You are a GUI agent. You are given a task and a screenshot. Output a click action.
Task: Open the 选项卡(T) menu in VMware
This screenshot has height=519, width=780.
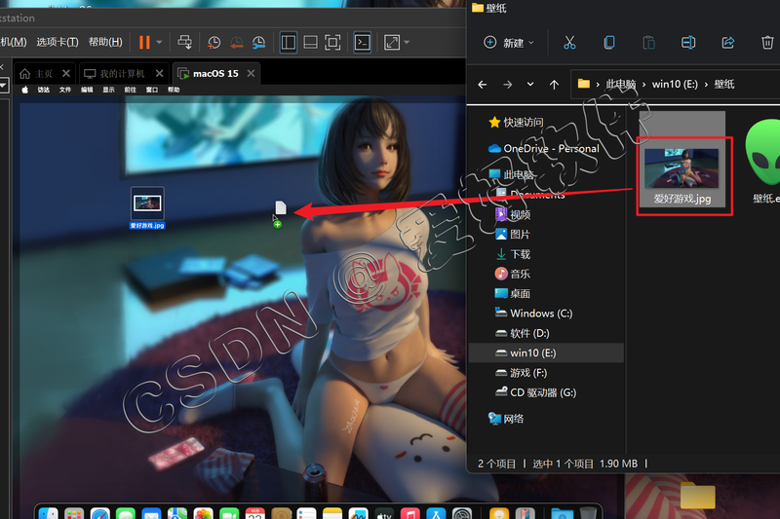point(58,42)
